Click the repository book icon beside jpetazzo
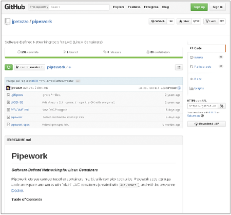Image resolution: width=231 pixels, height=215 pixels. [7, 22]
